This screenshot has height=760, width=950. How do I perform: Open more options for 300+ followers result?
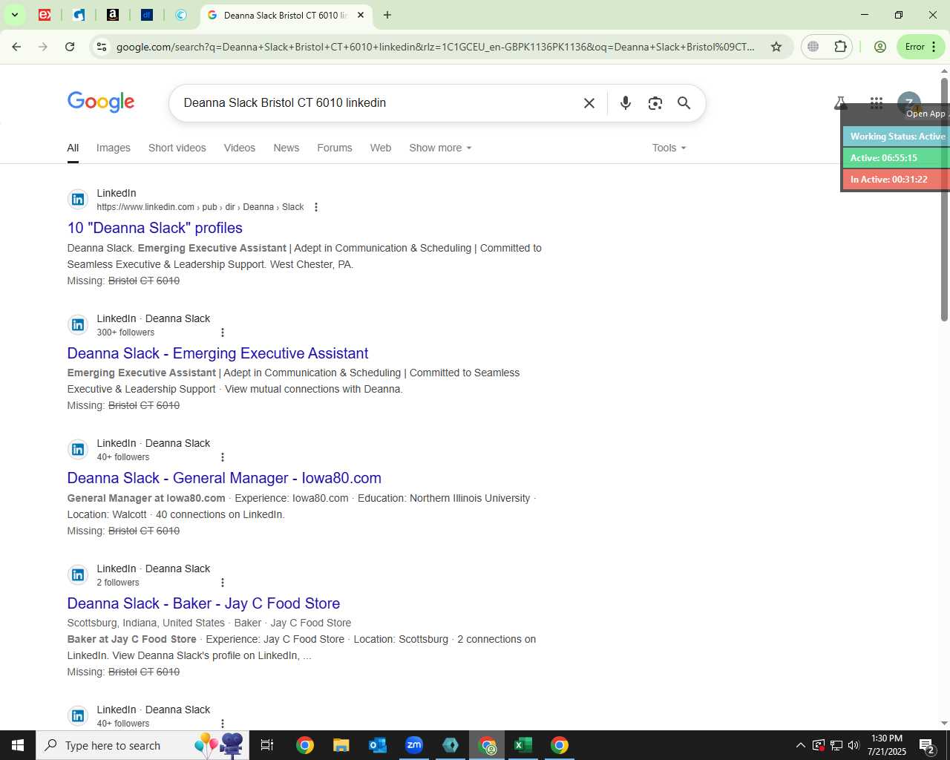point(223,332)
